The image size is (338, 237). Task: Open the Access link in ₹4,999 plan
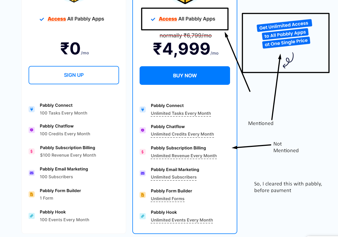pos(168,19)
